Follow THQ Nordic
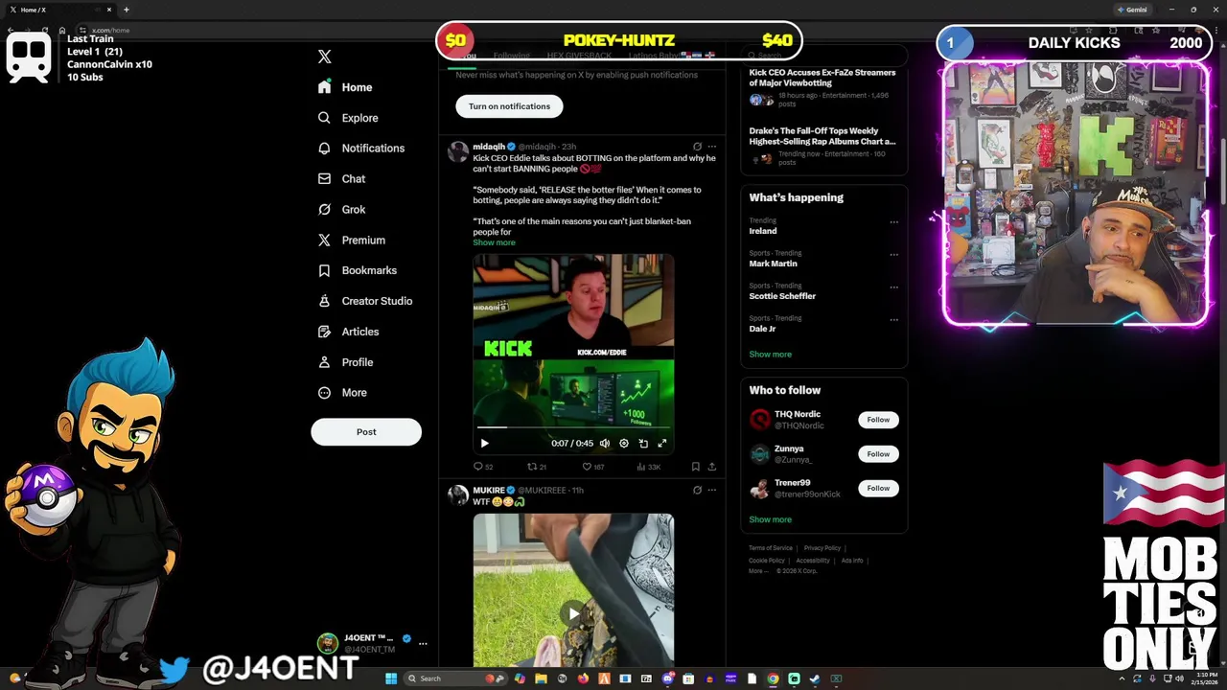Image resolution: width=1227 pixels, height=690 pixels. pyautogui.click(x=878, y=420)
